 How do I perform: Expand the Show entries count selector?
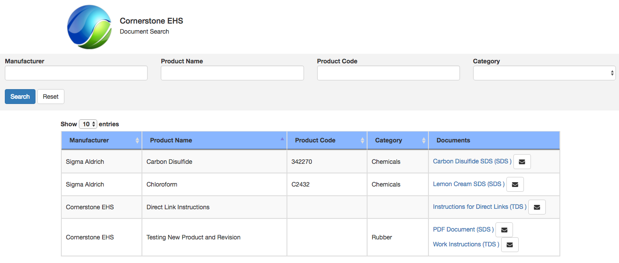click(x=88, y=124)
